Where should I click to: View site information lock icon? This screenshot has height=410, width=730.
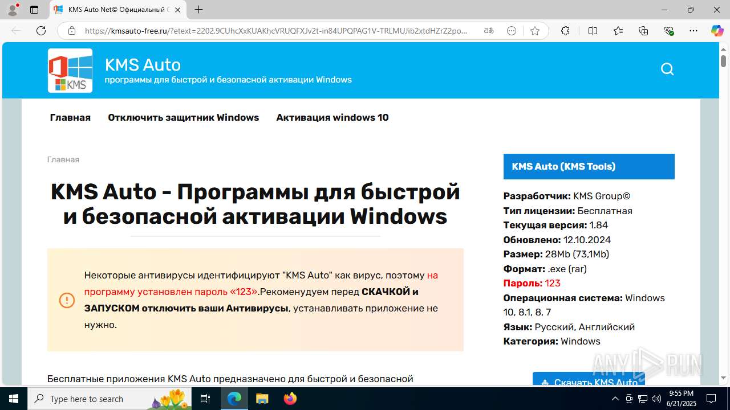pos(72,31)
